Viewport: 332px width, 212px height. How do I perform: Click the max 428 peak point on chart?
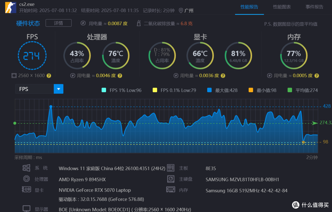click(x=51, y=107)
